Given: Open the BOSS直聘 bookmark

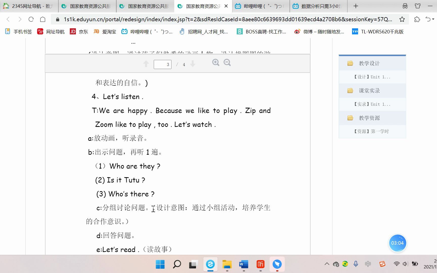Looking at the screenshot, I should pyautogui.click(x=261, y=32).
